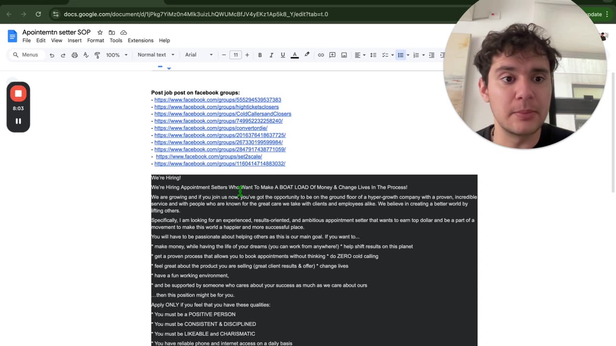Open line and paragraph spacing options
Viewport: 616px width, 346px height.
[373, 55]
